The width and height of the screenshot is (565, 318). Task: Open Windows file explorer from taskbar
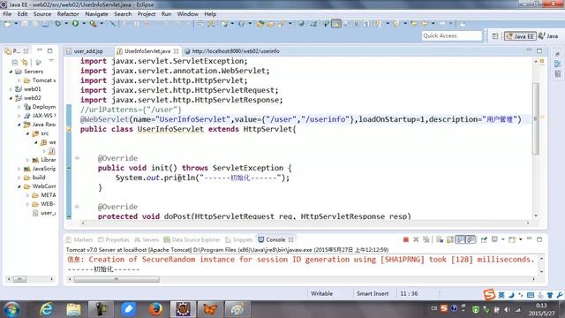[x=74, y=309]
